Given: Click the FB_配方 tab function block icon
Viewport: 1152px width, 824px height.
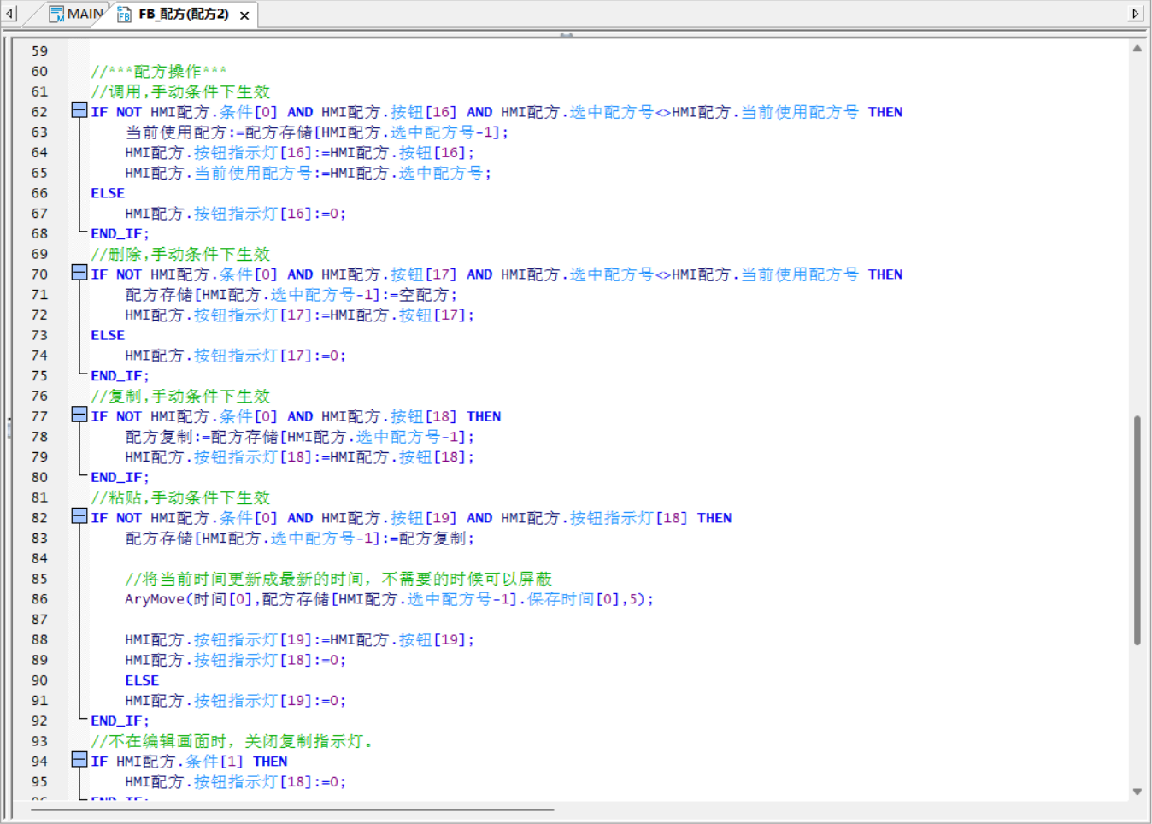Looking at the screenshot, I should pyautogui.click(x=124, y=15).
